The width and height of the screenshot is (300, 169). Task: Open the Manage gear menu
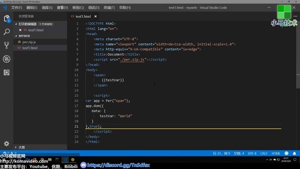7,144
